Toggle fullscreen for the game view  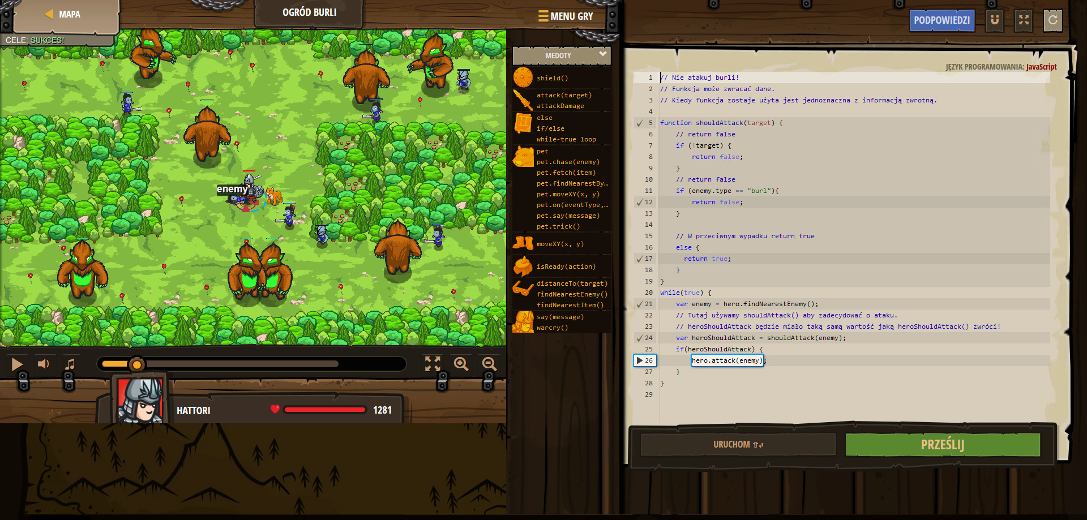tap(433, 364)
